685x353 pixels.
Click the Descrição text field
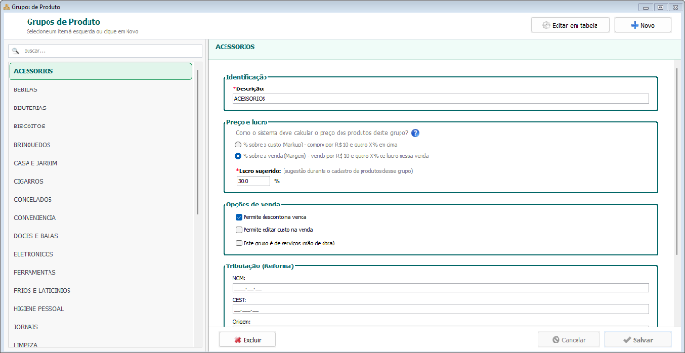(440, 99)
